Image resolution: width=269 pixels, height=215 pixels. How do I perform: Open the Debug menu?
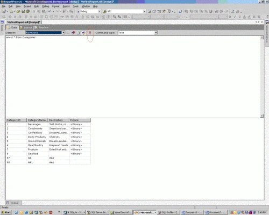(46, 6)
